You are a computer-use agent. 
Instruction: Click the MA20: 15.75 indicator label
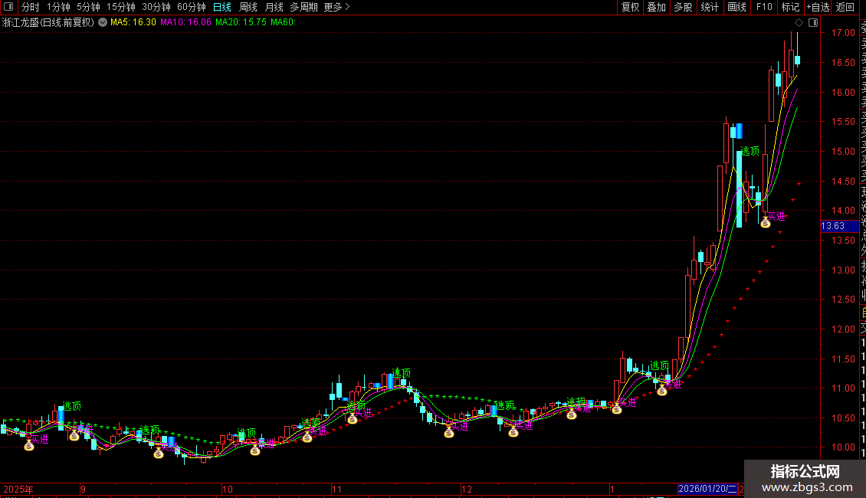241,22
